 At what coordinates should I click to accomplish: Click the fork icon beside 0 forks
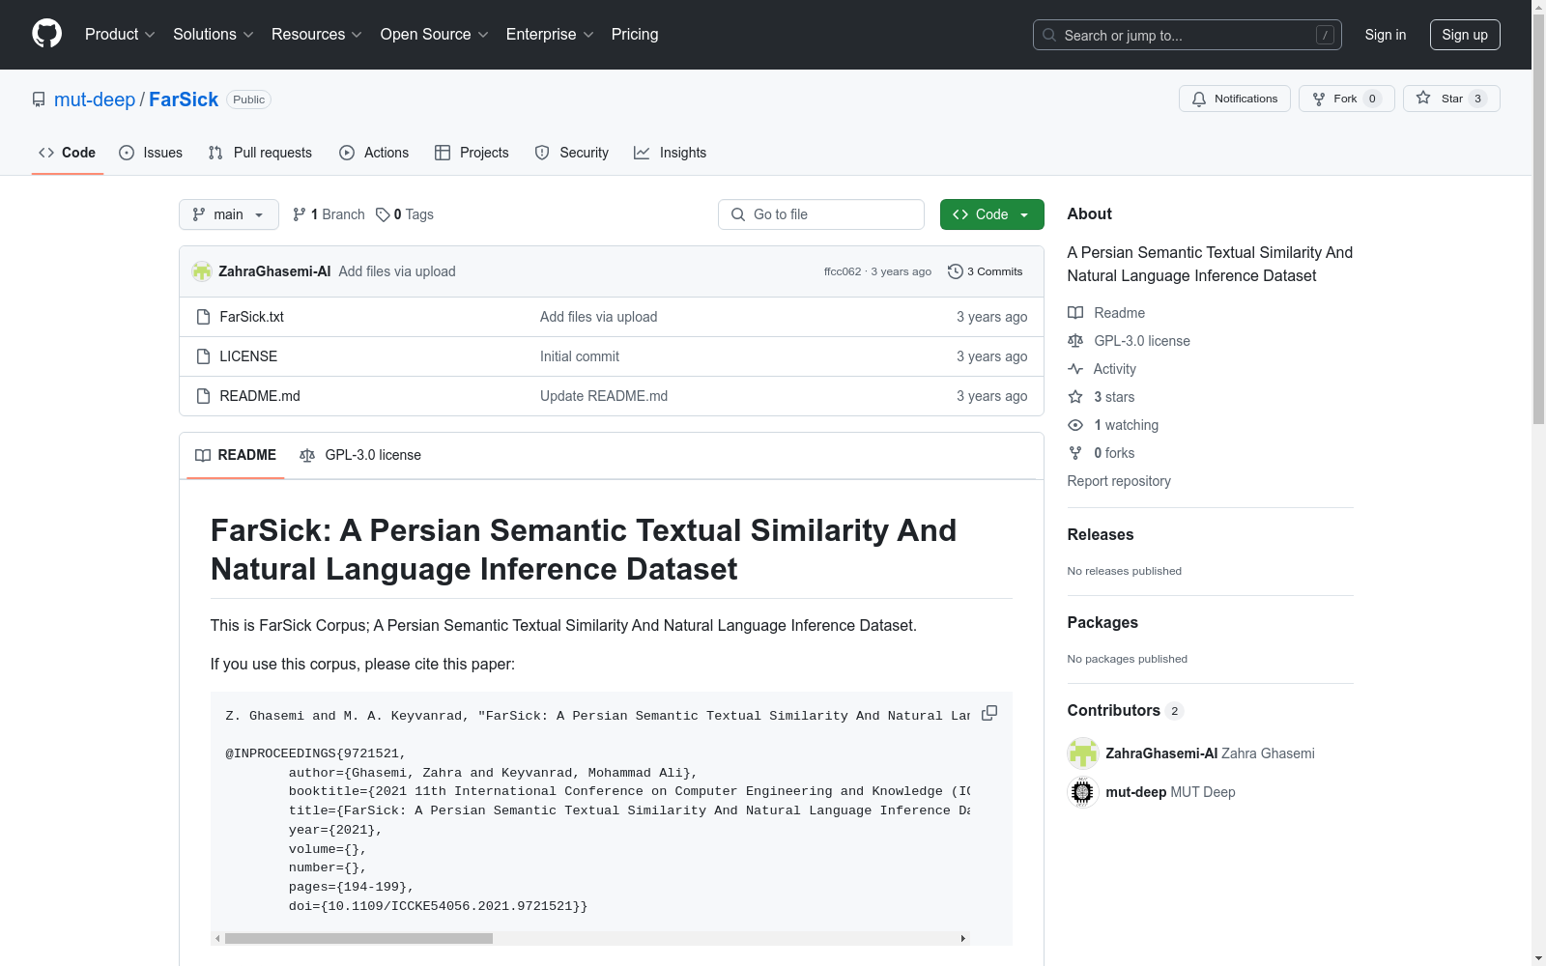[x=1075, y=453]
